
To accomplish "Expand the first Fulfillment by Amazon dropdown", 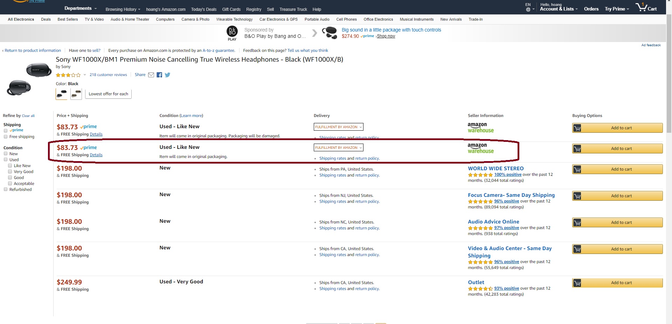I will point(338,127).
